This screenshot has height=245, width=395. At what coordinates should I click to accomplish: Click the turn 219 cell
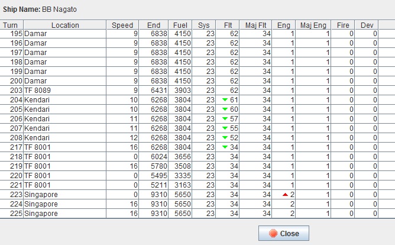pyautogui.click(x=12, y=166)
